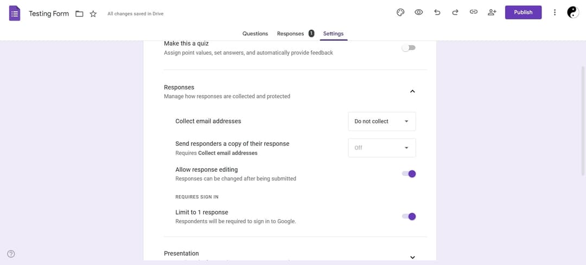Click the responses count badge

tap(311, 34)
